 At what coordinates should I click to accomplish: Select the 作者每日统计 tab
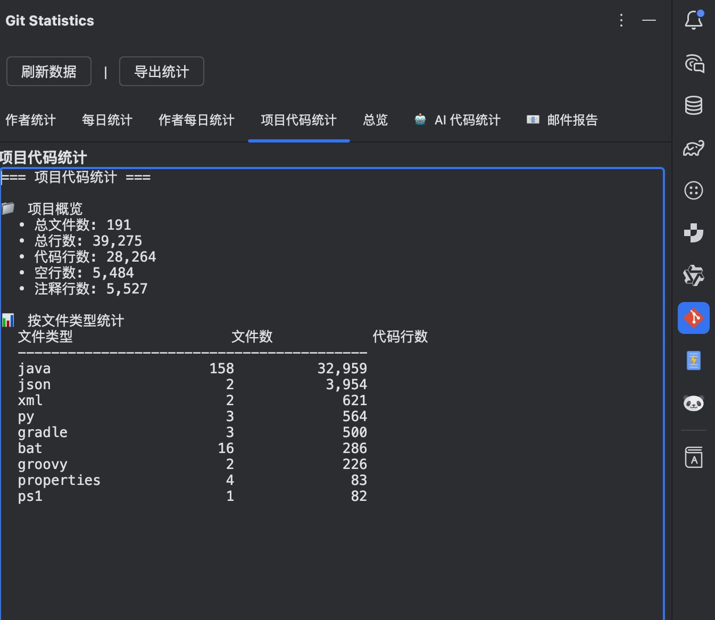click(196, 120)
